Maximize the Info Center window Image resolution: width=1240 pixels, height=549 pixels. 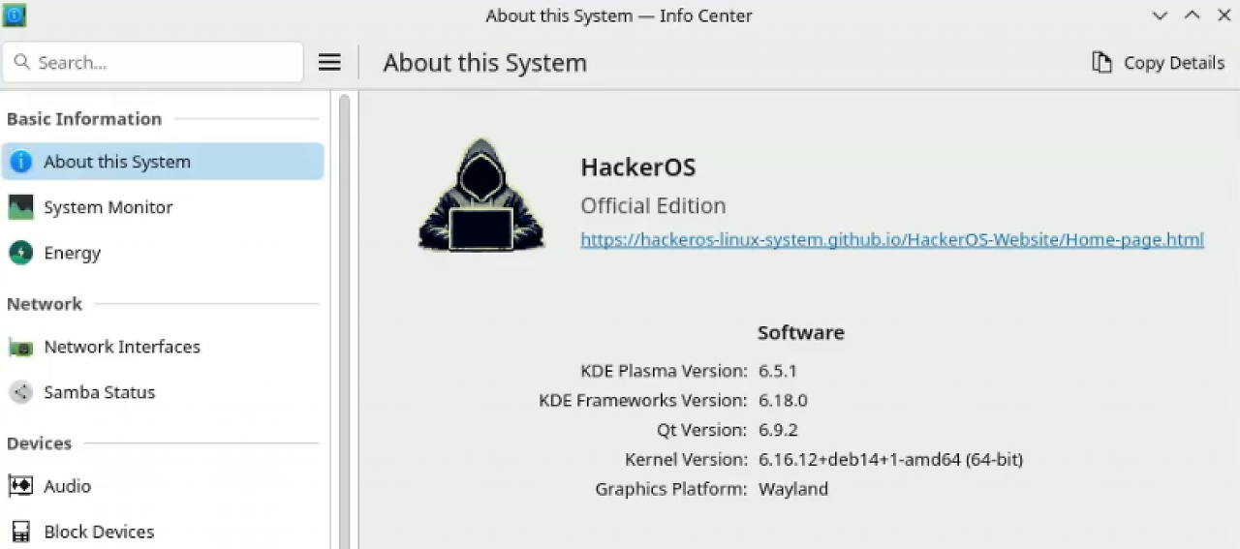pos(1193,15)
